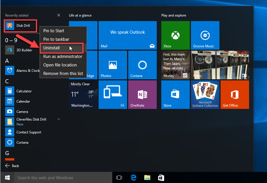Click the 0 – 9 section header
The image size is (267, 183).
click(11, 40)
